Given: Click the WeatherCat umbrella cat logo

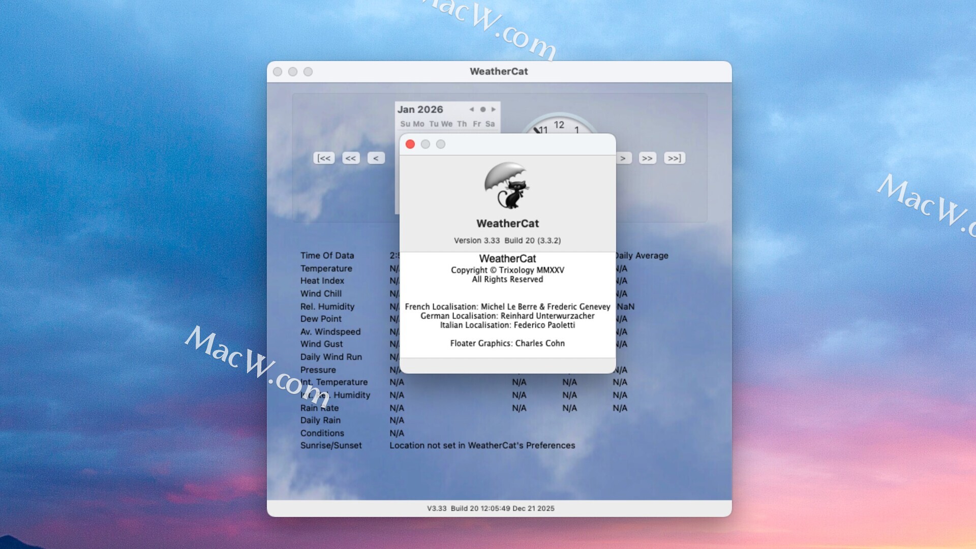Looking at the screenshot, I should coord(507,186).
